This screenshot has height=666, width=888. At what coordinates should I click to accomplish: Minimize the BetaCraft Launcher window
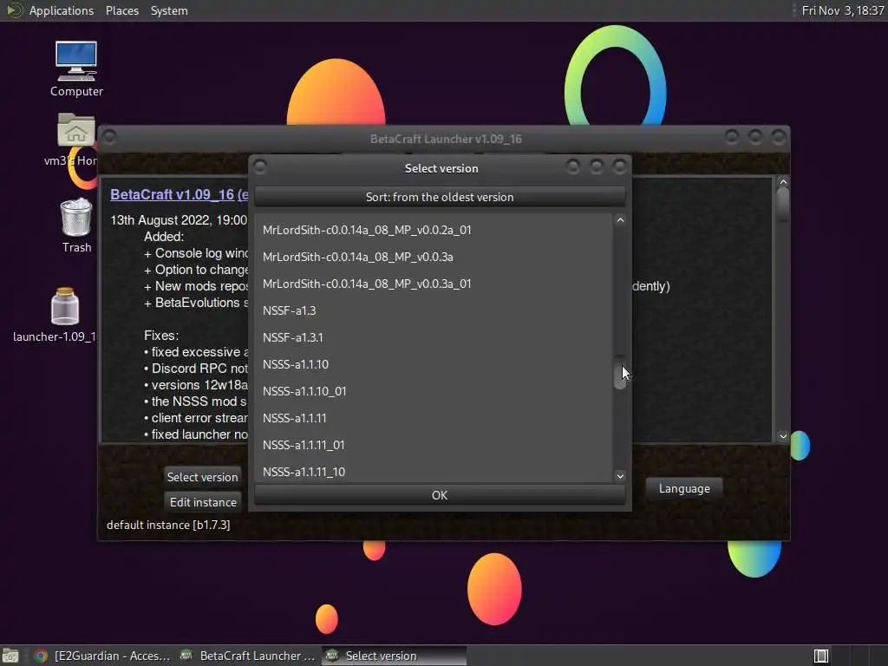pyautogui.click(x=732, y=137)
